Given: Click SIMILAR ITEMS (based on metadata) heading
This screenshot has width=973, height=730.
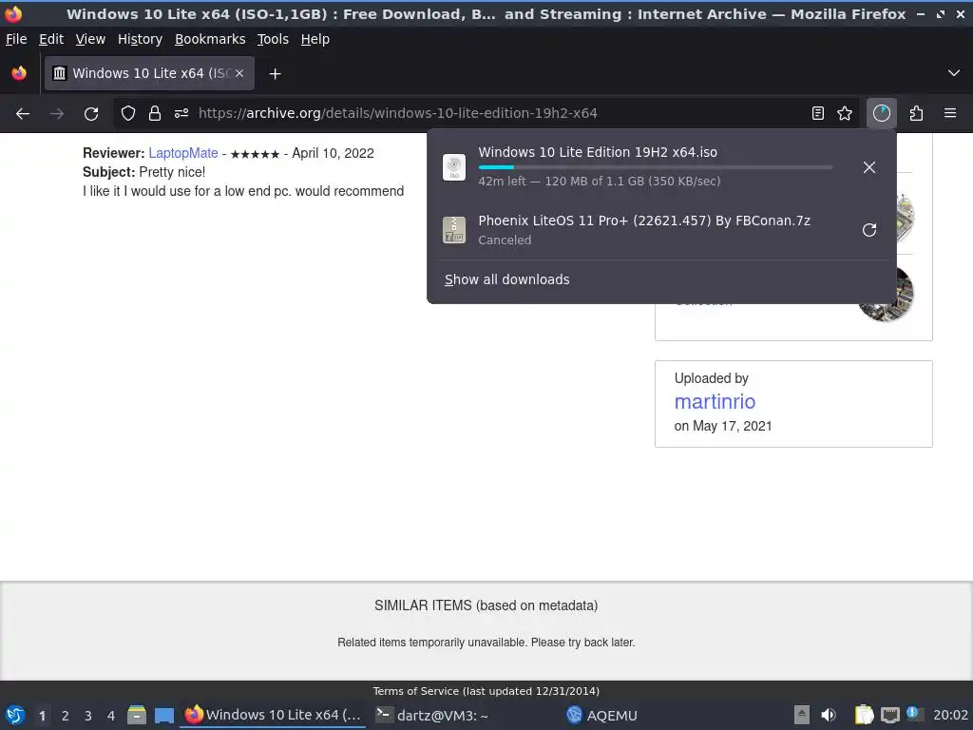Looking at the screenshot, I should tap(486, 605).
